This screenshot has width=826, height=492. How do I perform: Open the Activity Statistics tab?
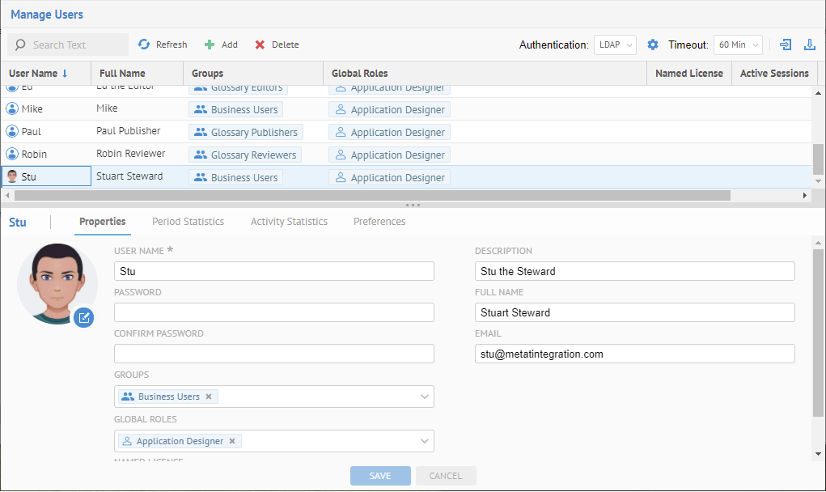(289, 222)
